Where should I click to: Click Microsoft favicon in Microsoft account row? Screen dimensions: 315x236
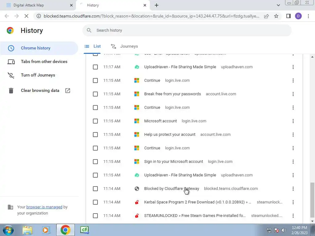(137, 121)
